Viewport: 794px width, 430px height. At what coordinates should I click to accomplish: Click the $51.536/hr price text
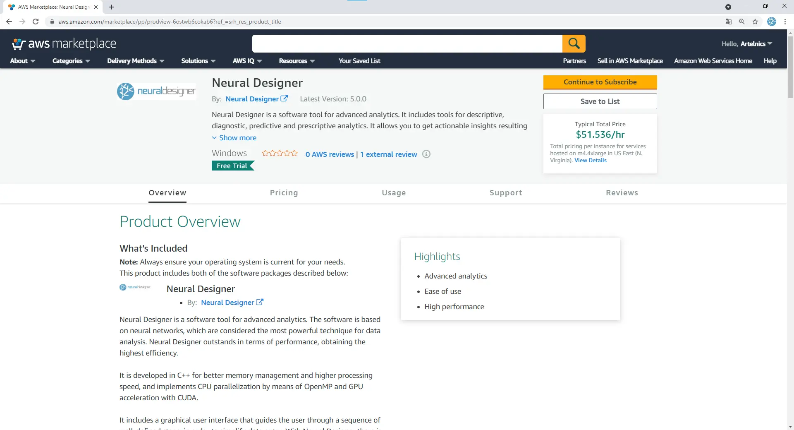600,135
